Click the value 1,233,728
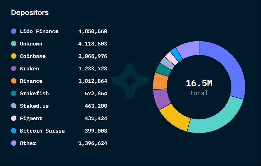 (x=93, y=69)
